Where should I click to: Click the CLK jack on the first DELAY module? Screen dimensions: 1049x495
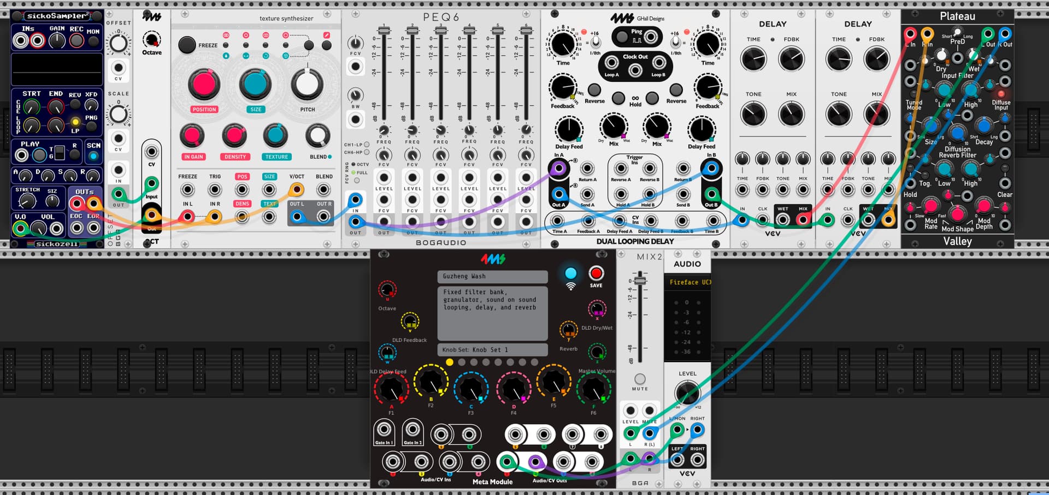[x=763, y=220]
